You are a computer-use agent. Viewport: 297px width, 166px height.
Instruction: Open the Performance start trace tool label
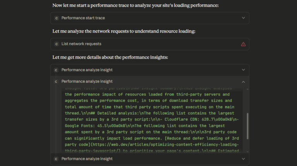tap(83, 18)
